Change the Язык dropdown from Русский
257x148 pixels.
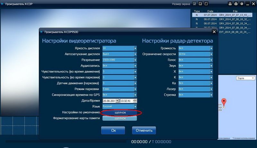click(135, 106)
